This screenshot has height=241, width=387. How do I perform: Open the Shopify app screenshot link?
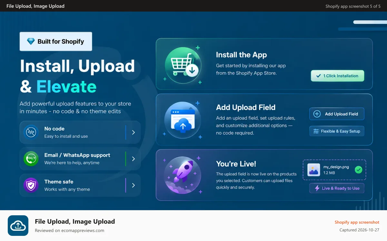(357, 222)
